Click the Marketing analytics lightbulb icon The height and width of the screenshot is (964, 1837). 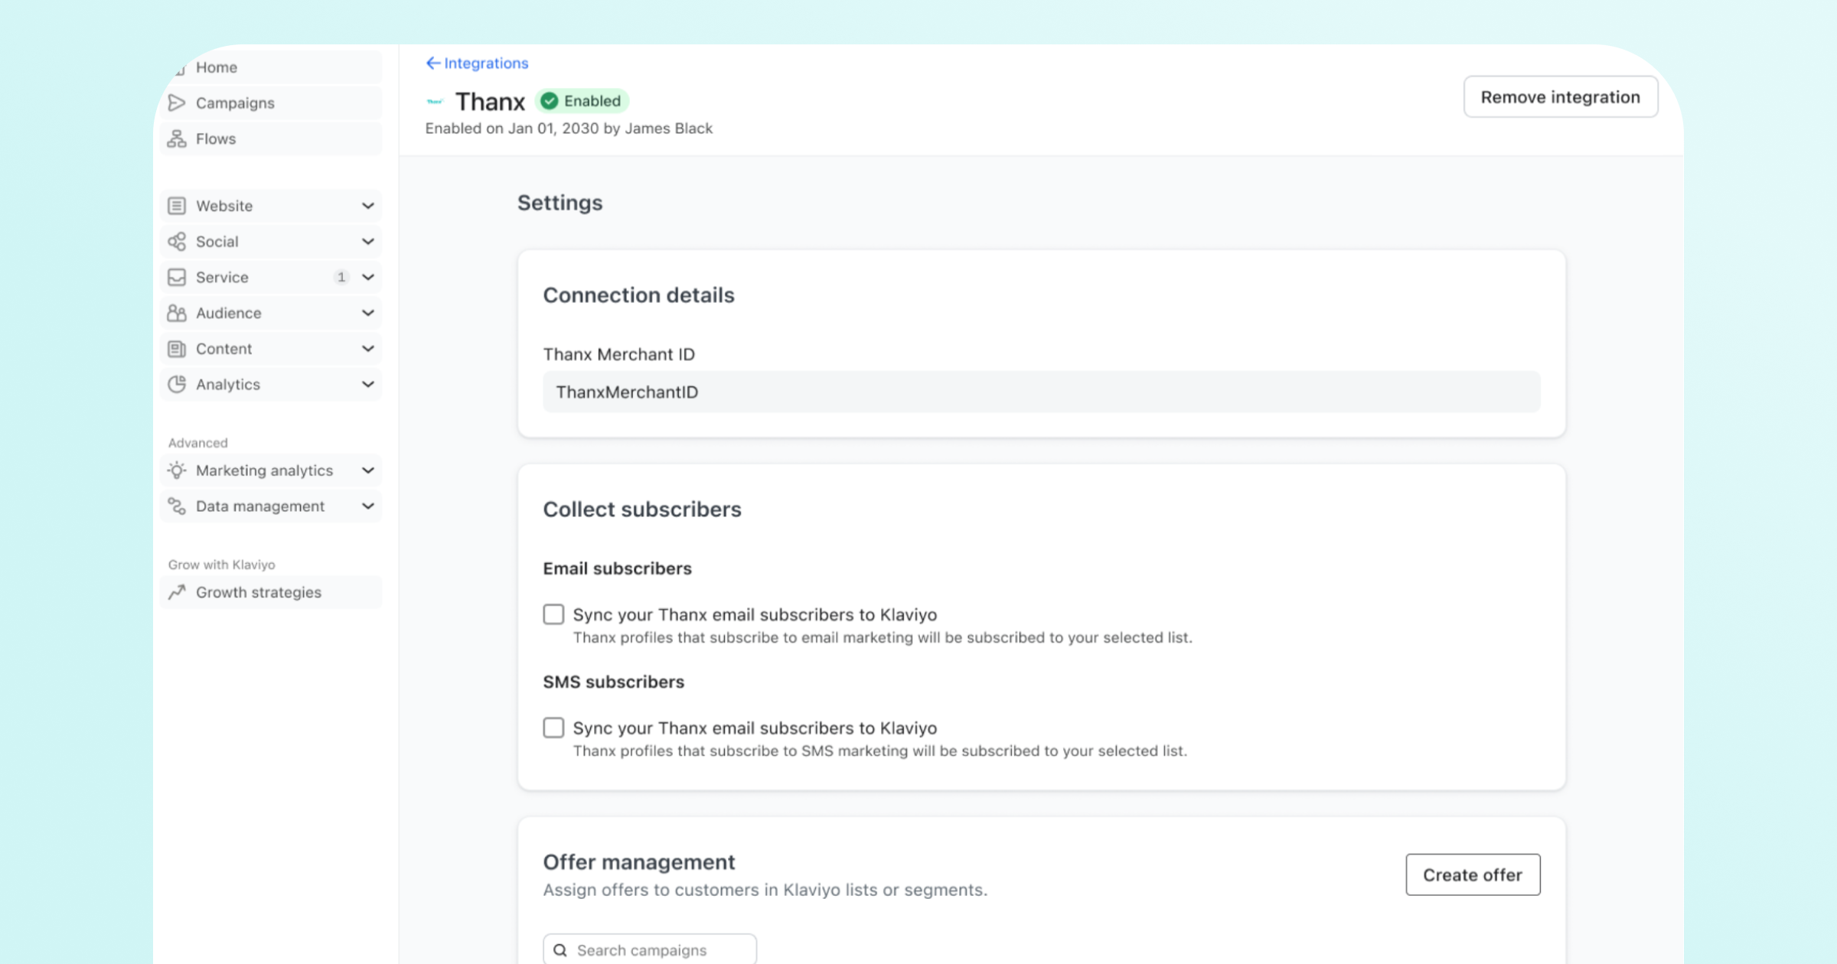pyautogui.click(x=177, y=471)
